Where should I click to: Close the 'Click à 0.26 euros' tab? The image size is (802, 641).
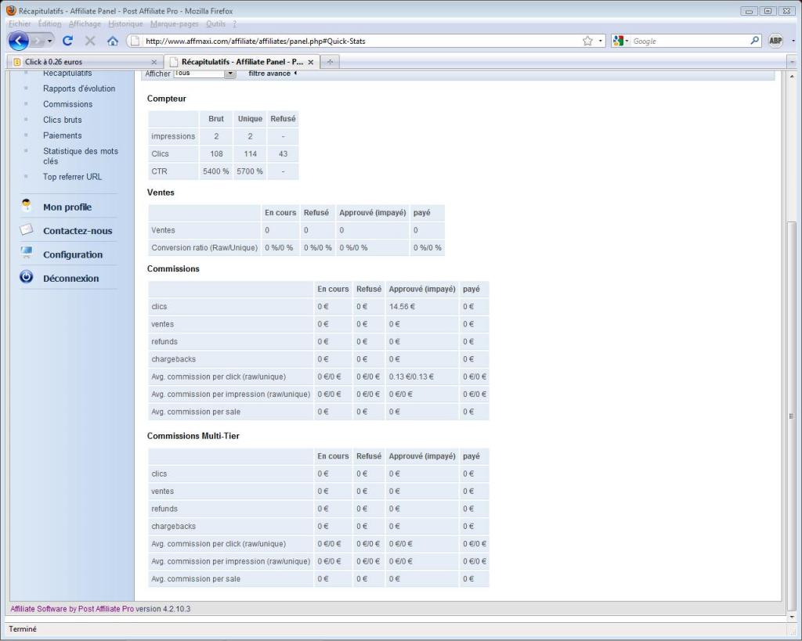pyautogui.click(x=154, y=62)
